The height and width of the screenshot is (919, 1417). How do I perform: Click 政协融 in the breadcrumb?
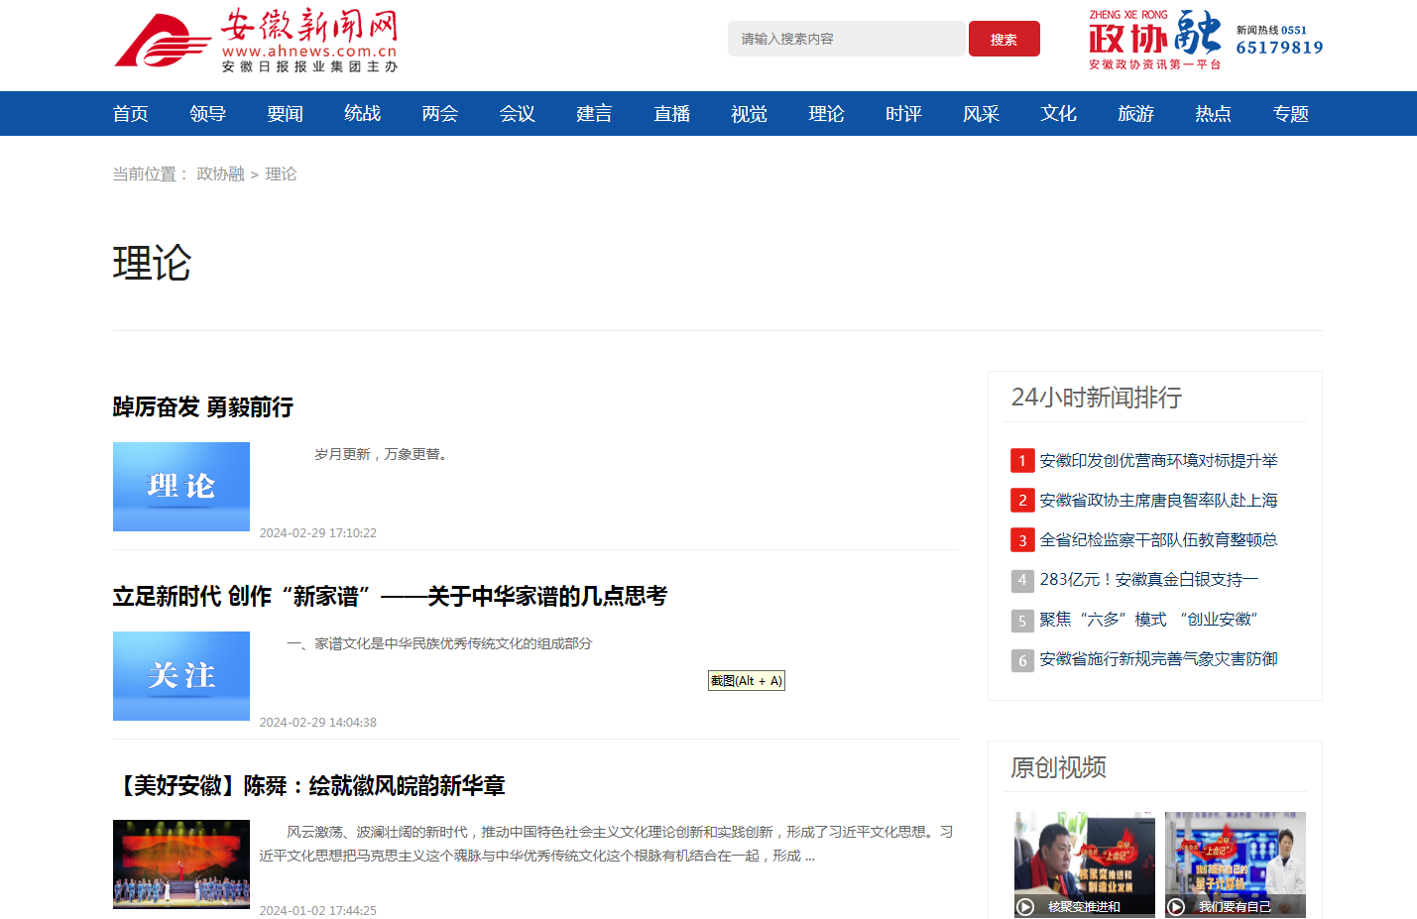coord(220,174)
